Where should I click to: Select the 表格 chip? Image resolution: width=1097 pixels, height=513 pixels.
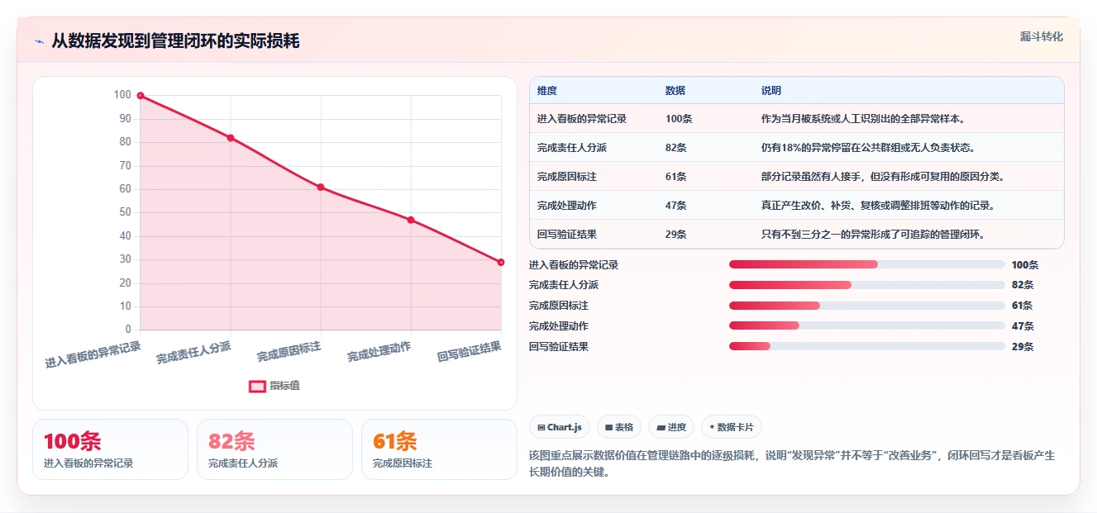pyautogui.click(x=619, y=427)
